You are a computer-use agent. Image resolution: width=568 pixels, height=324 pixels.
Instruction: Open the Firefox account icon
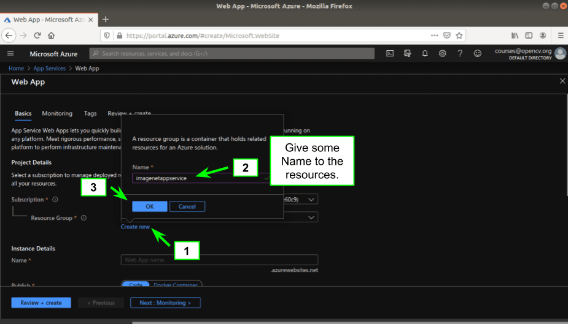543,36
